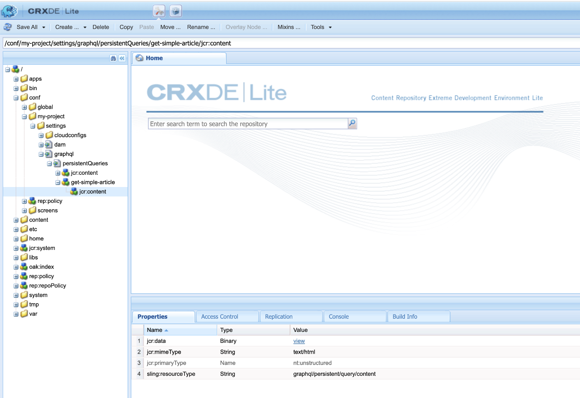Sort by the Value column header
Viewport: 580px width, 398px height.
tap(435, 330)
